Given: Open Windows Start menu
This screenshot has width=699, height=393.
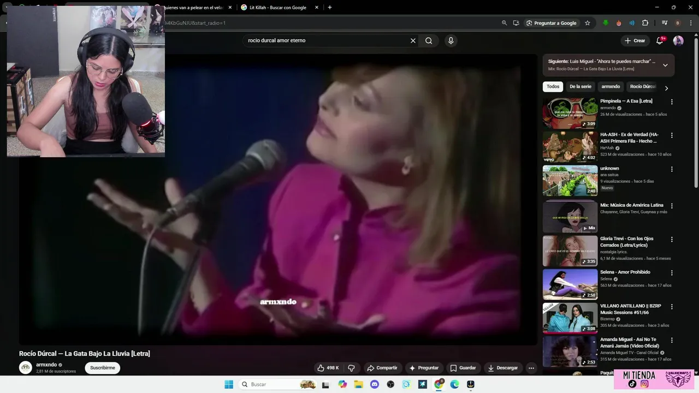Looking at the screenshot, I should (x=229, y=384).
